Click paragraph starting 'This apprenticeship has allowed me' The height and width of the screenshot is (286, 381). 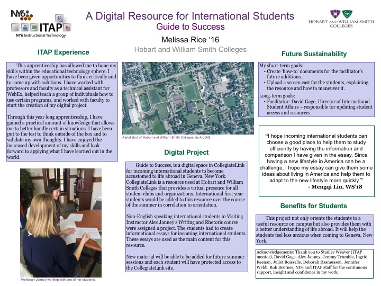62,85
